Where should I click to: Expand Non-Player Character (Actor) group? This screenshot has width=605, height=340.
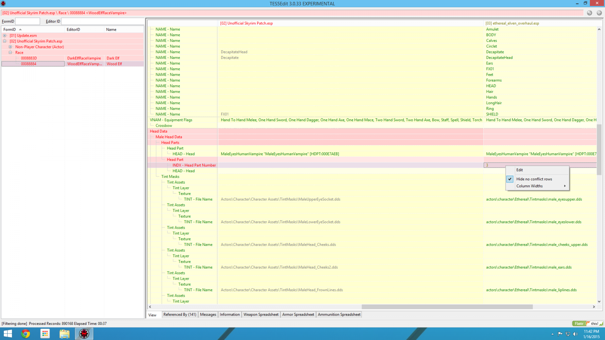coord(10,47)
